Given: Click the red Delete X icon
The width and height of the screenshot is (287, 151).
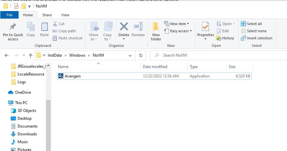Looking at the screenshot, I should tap(124, 26).
